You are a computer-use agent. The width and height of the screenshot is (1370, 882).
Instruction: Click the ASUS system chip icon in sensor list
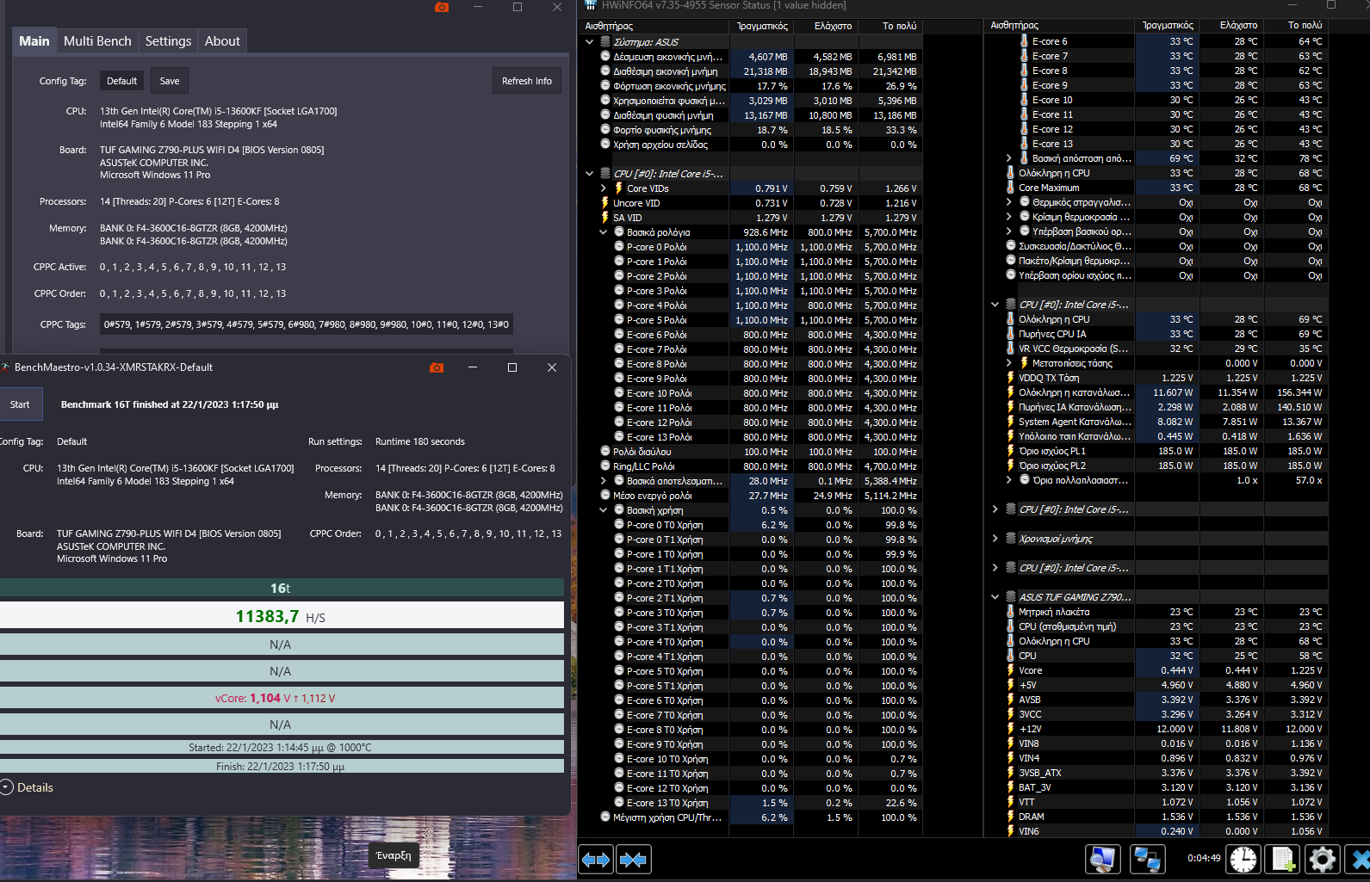(x=605, y=42)
